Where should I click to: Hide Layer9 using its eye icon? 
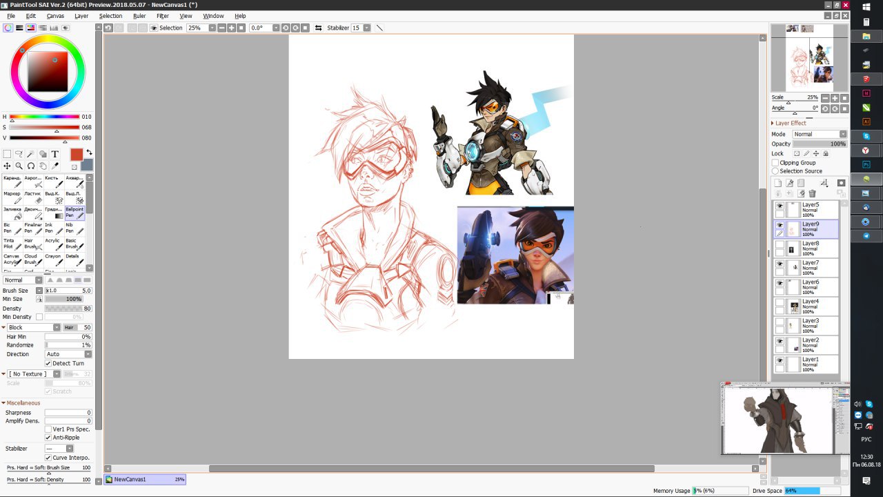coord(780,225)
